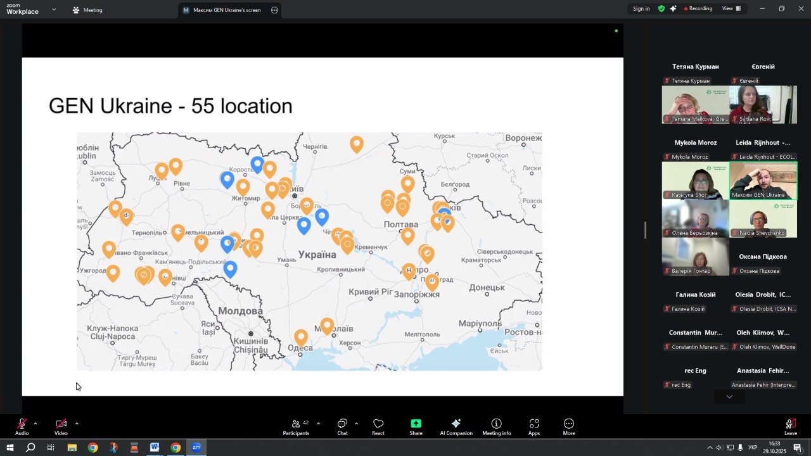Expand audio settings arrow beside Audio
The height and width of the screenshot is (456, 811).
(35, 423)
